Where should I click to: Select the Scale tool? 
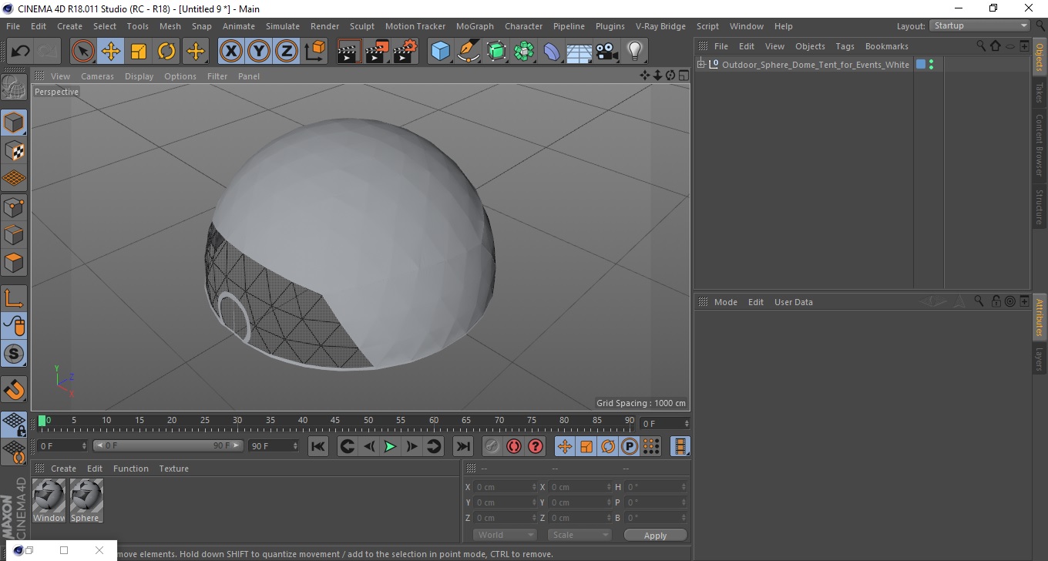click(x=139, y=52)
